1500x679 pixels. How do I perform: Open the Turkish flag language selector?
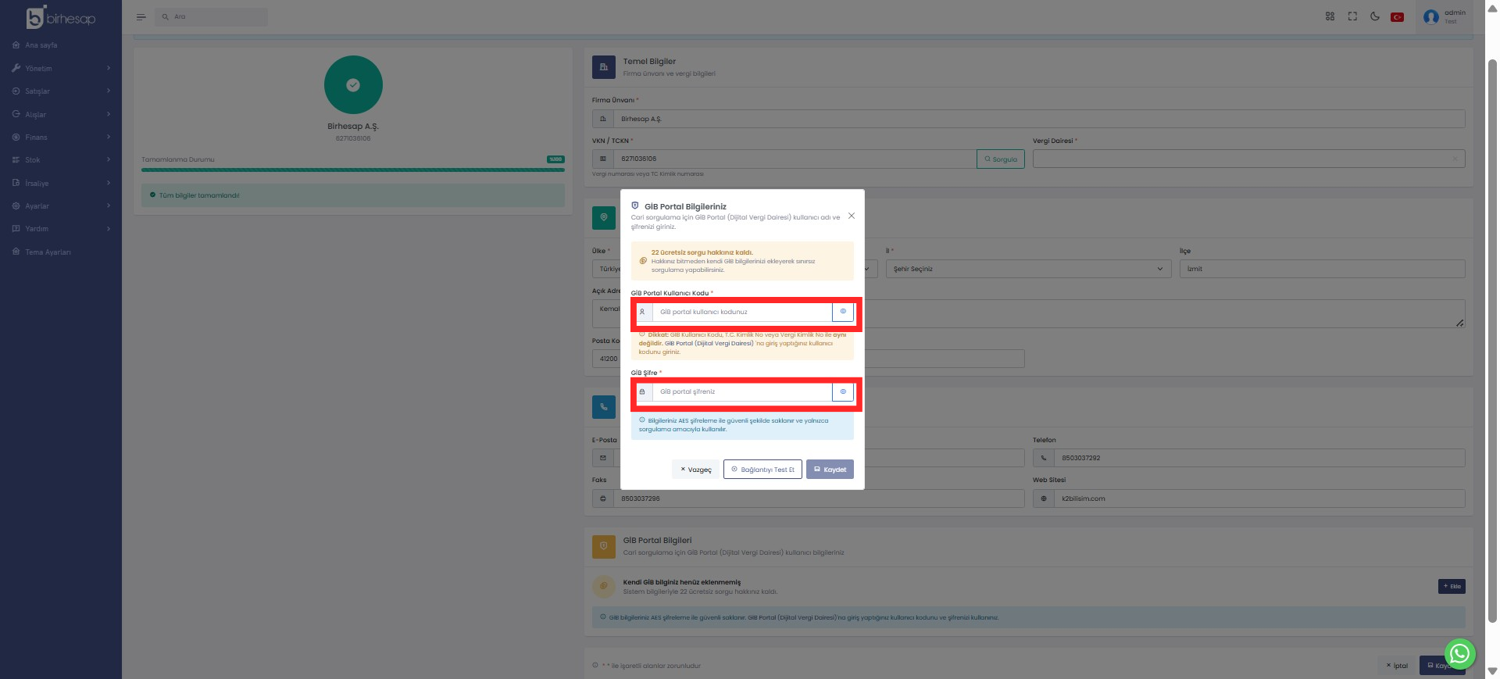tap(1398, 17)
